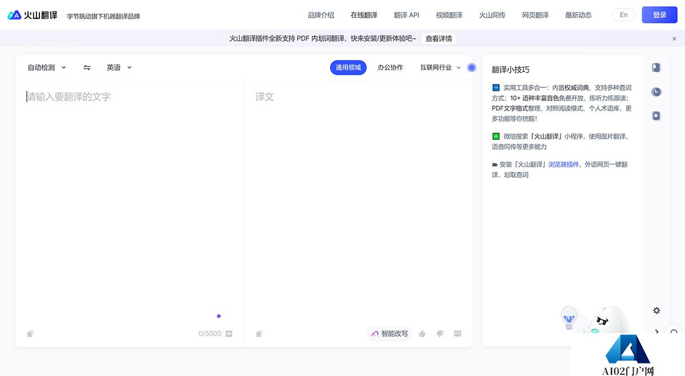Select the 通用领域 domain

pyautogui.click(x=348, y=67)
